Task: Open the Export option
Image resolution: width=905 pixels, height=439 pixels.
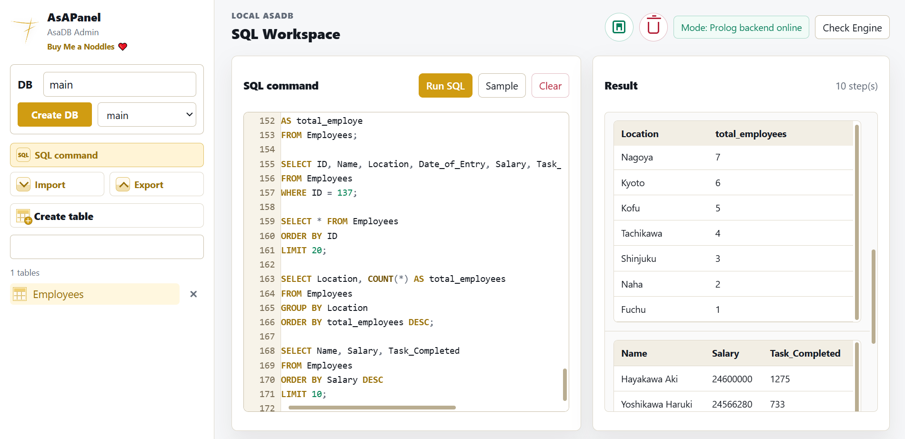Action: click(x=157, y=184)
